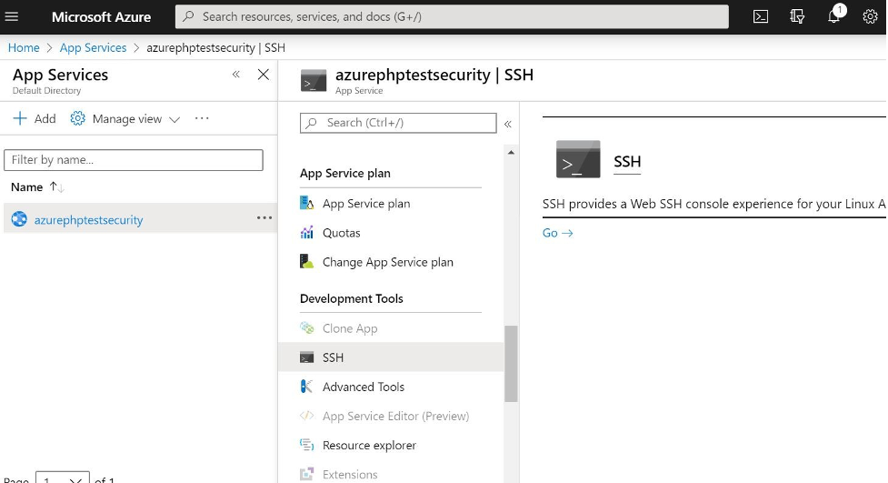Open context menu for azurephptestsecurity row
Screen dimensions: 888x483
pos(264,217)
